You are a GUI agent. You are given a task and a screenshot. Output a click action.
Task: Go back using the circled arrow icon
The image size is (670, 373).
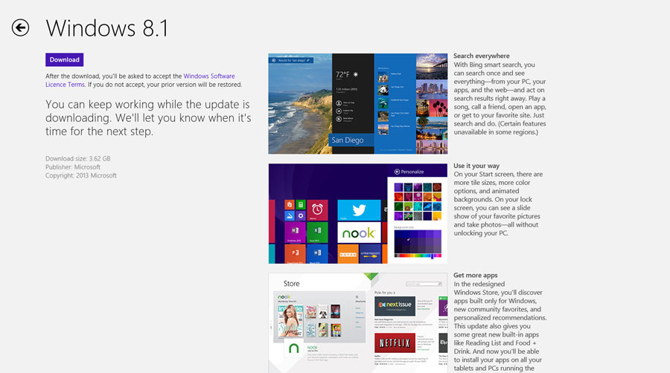[x=21, y=27]
